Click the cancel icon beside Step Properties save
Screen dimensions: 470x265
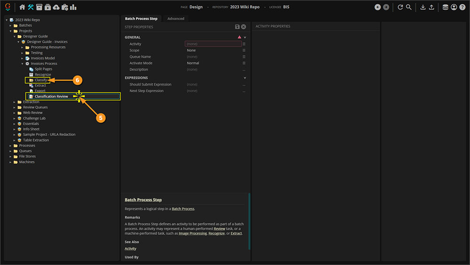(244, 27)
